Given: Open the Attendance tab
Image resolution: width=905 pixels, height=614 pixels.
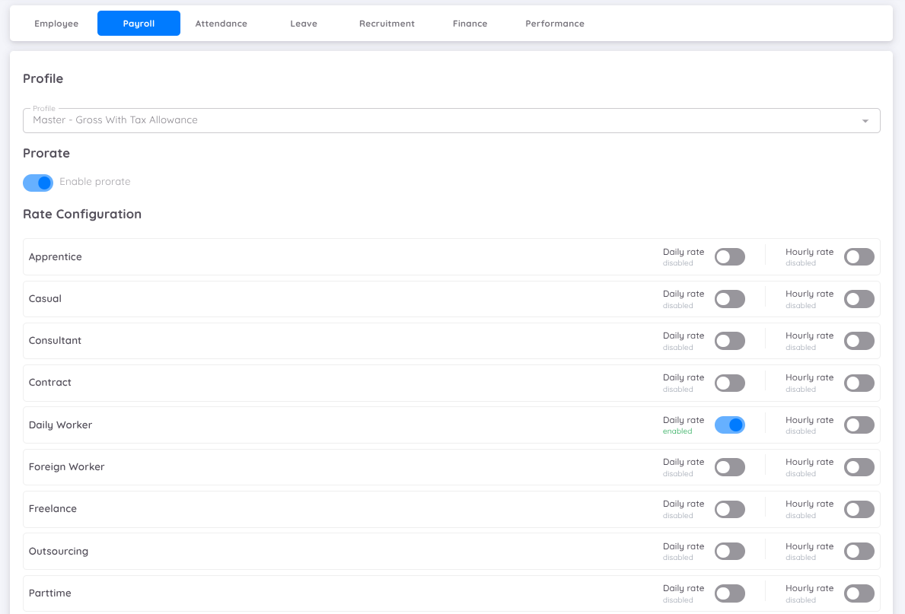Looking at the screenshot, I should [x=221, y=24].
